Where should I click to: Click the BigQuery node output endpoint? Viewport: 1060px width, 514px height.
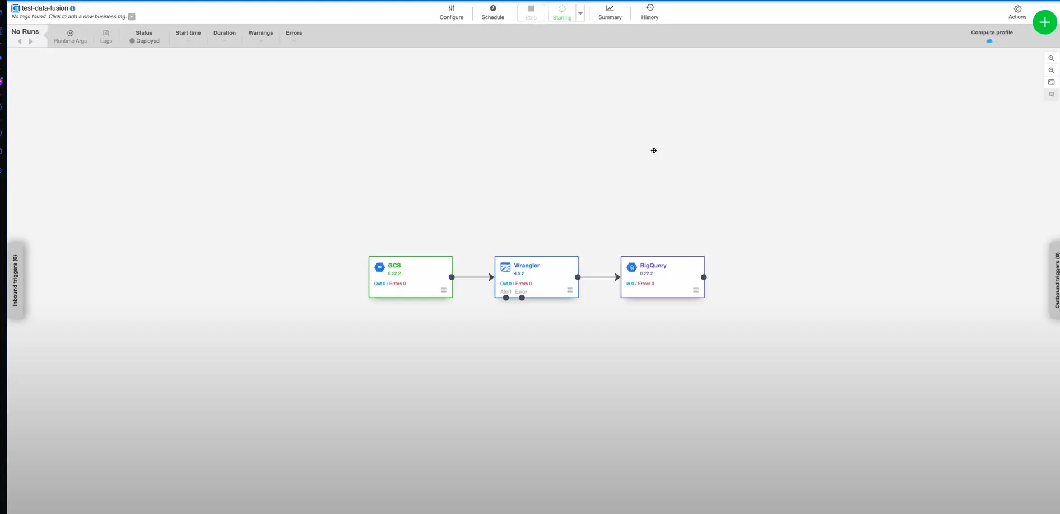coord(704,277)
